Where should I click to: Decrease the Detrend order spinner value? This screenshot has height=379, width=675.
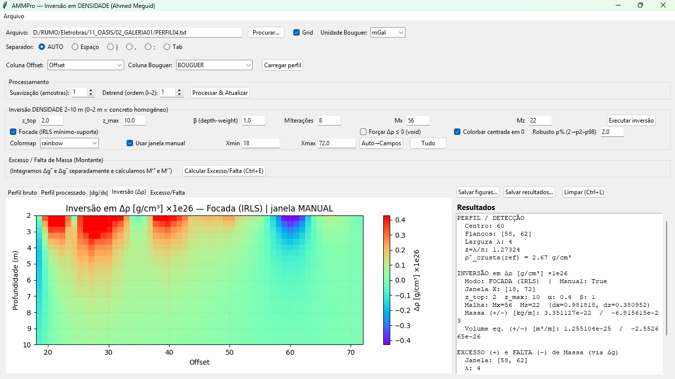(x=180, y=94)
